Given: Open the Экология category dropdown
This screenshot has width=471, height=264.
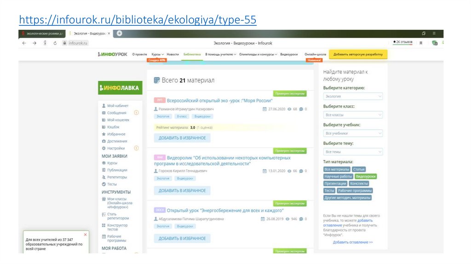Looking at the screenshot, I should coord(353,97).
